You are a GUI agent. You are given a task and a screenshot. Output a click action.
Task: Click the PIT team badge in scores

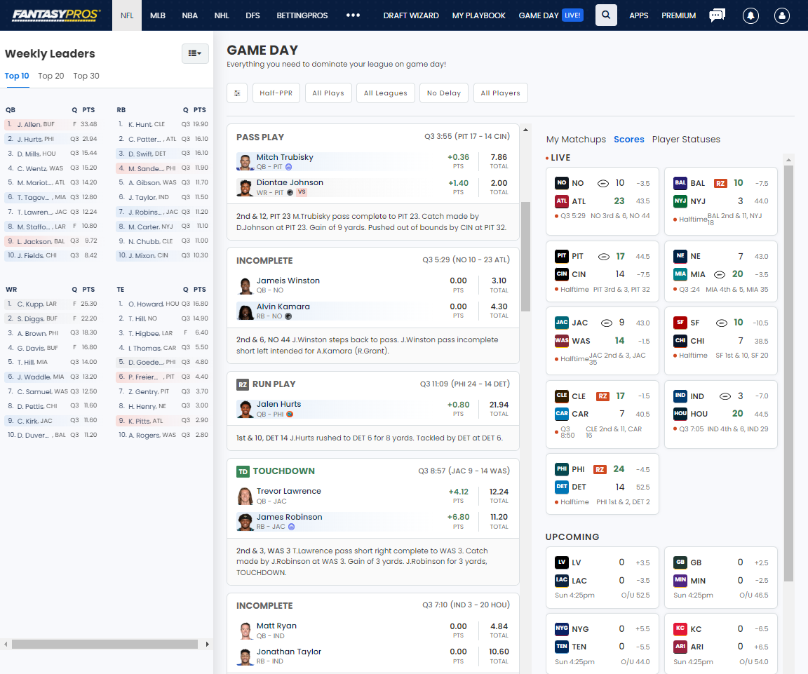pyautogui.click(x=562, y=256)
